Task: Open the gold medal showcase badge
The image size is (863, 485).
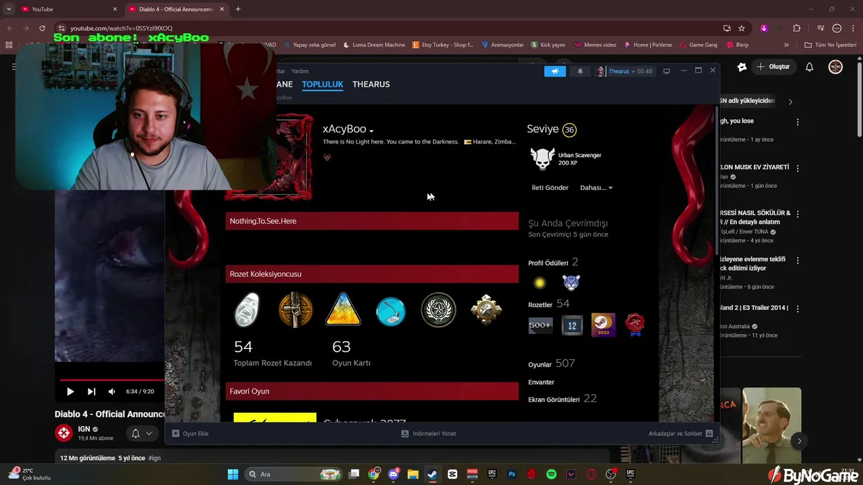Action: tap(486, 310)
